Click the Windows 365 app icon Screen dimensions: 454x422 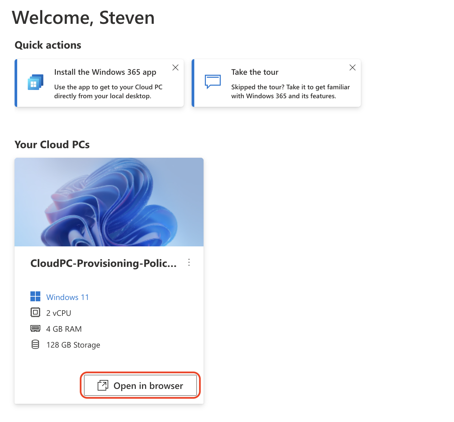[x=36, y=82]
